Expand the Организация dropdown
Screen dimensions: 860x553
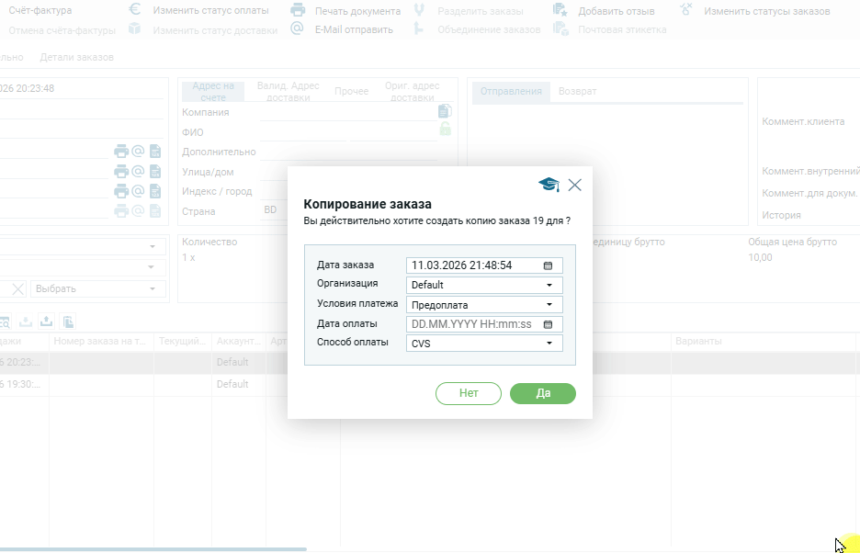click(549, 285)
